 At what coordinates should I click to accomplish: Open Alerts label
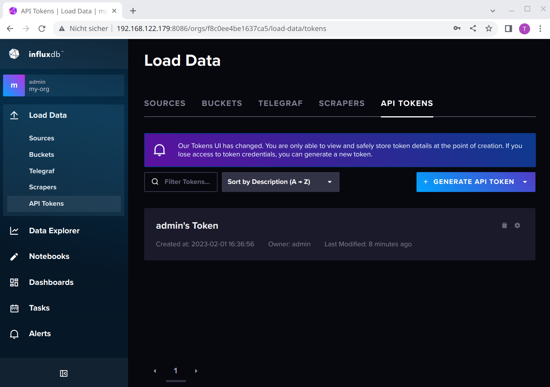(40, 333)
